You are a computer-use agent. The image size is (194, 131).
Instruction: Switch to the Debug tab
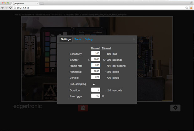coord(89,40)
